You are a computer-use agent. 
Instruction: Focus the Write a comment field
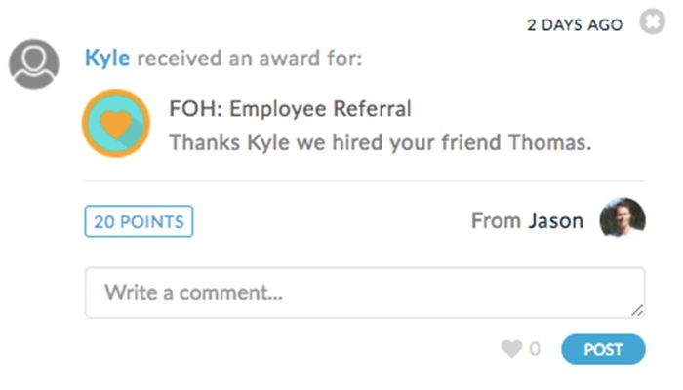[363, 292]
